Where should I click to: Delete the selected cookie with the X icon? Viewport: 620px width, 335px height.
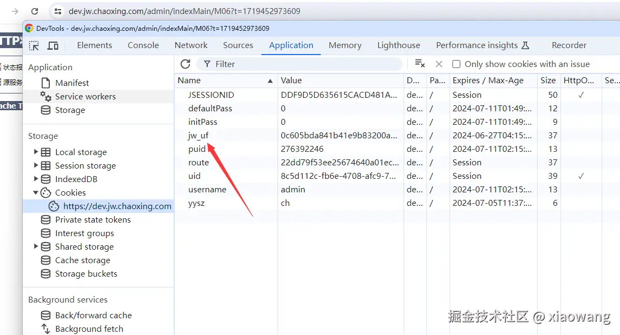point(439,64)
